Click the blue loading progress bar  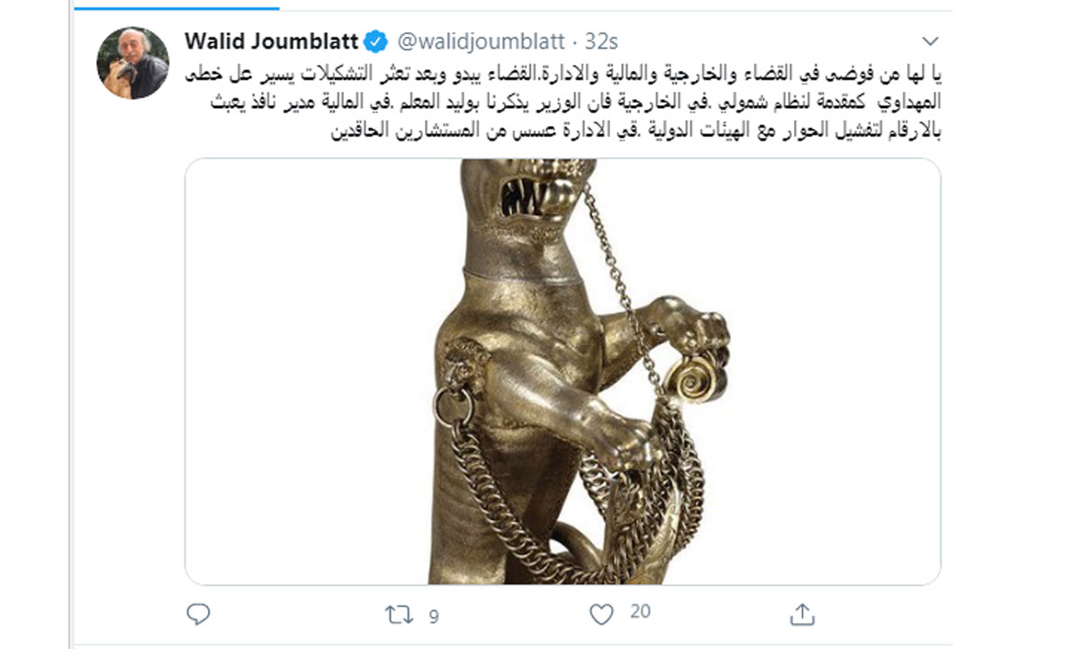pyautogui.click(x=175, y=8)
